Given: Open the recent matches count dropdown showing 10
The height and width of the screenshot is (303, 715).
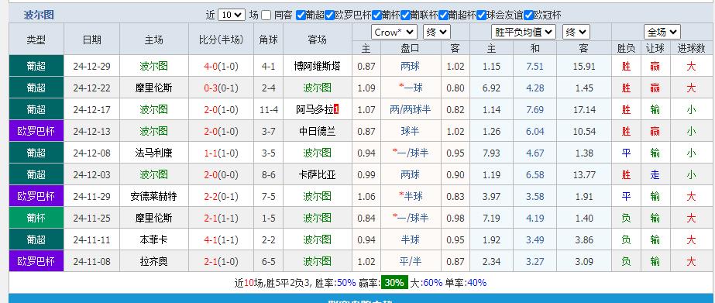Looking at the screenshot, I should point(232,15).
